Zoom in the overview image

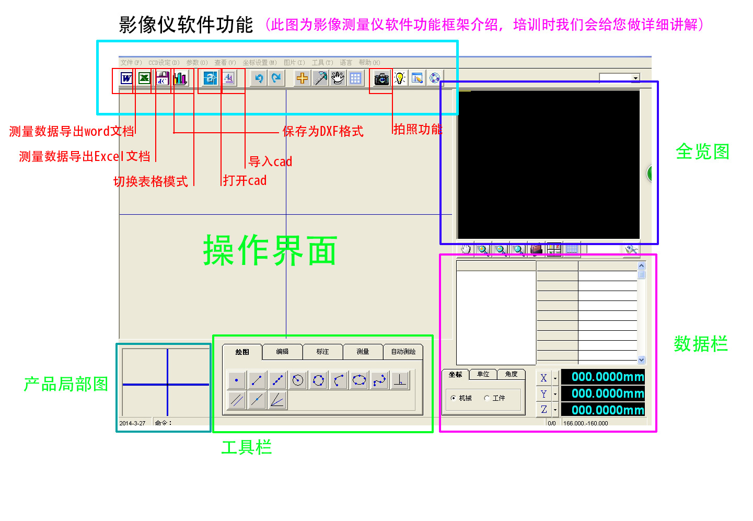tap(483, 249)
